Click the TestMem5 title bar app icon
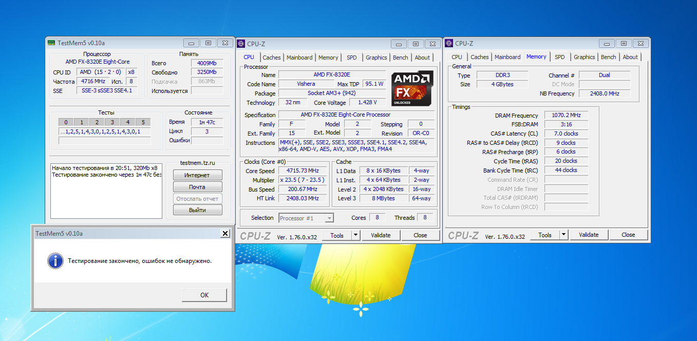Viewport: 697px width, 341px height. 51,43
